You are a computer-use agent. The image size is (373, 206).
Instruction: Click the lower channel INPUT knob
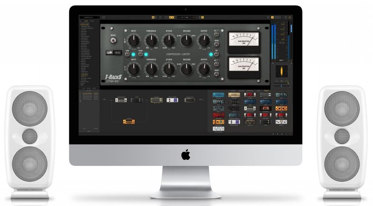tap(134, 69)
